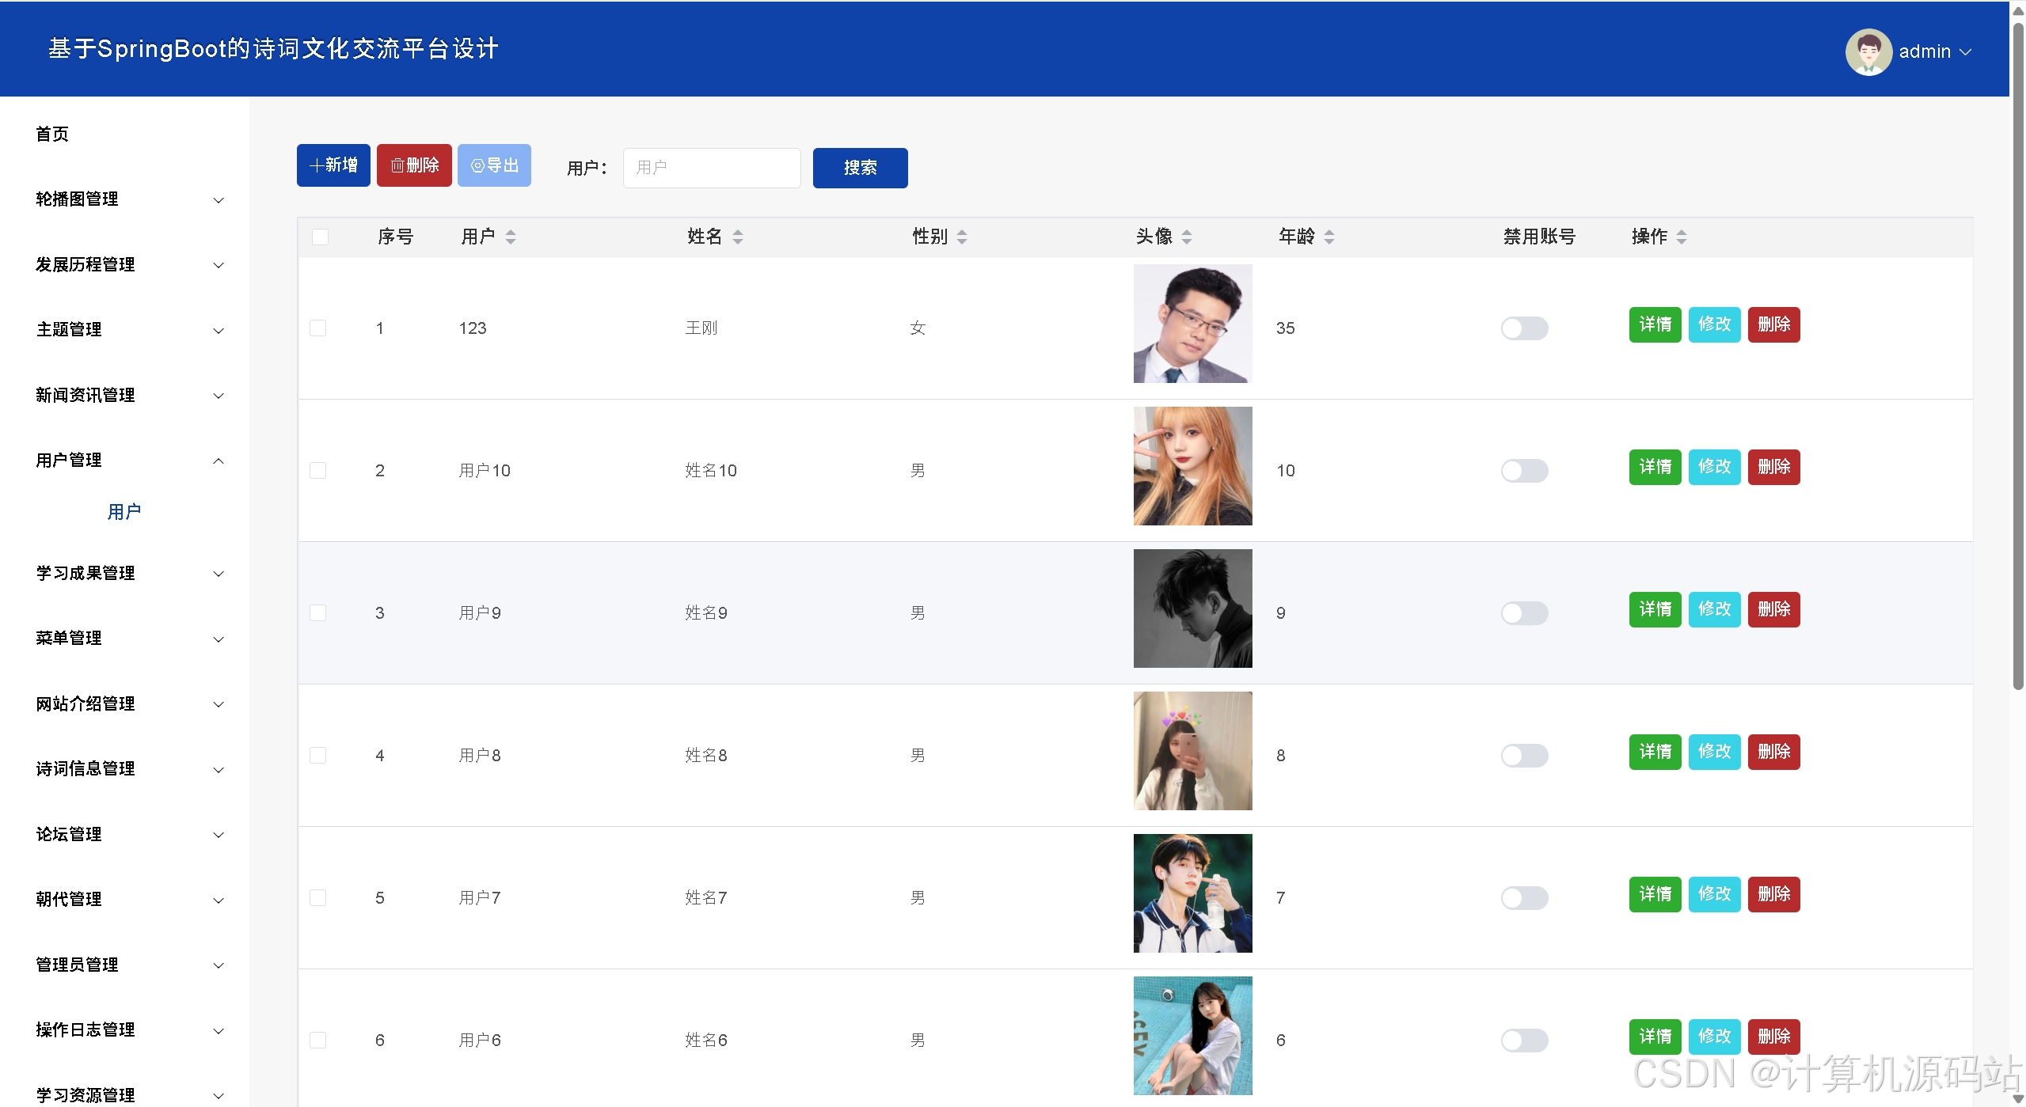View 详情 for 姓名9
Viewport: 2026px width, 1107px height.
(1655, 609)
